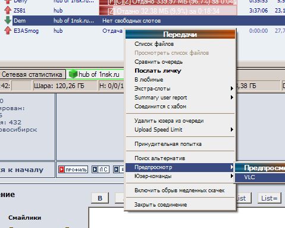Click the ЛС button with arrow icon
Viewport: 285px width, 228px height.
[101, 170]
